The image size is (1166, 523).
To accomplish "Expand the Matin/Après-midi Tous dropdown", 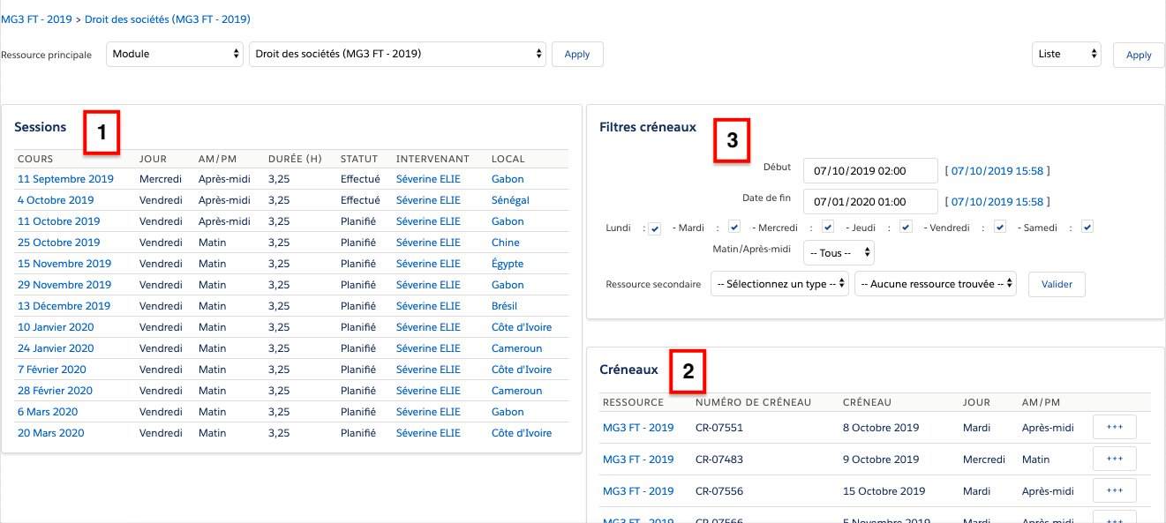I will 838,253.
